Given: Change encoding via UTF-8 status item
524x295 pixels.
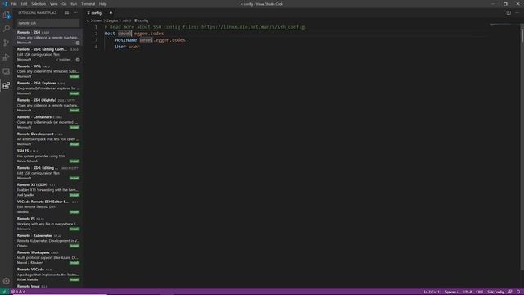Looking at the screenshot, I should pos(468,292).
